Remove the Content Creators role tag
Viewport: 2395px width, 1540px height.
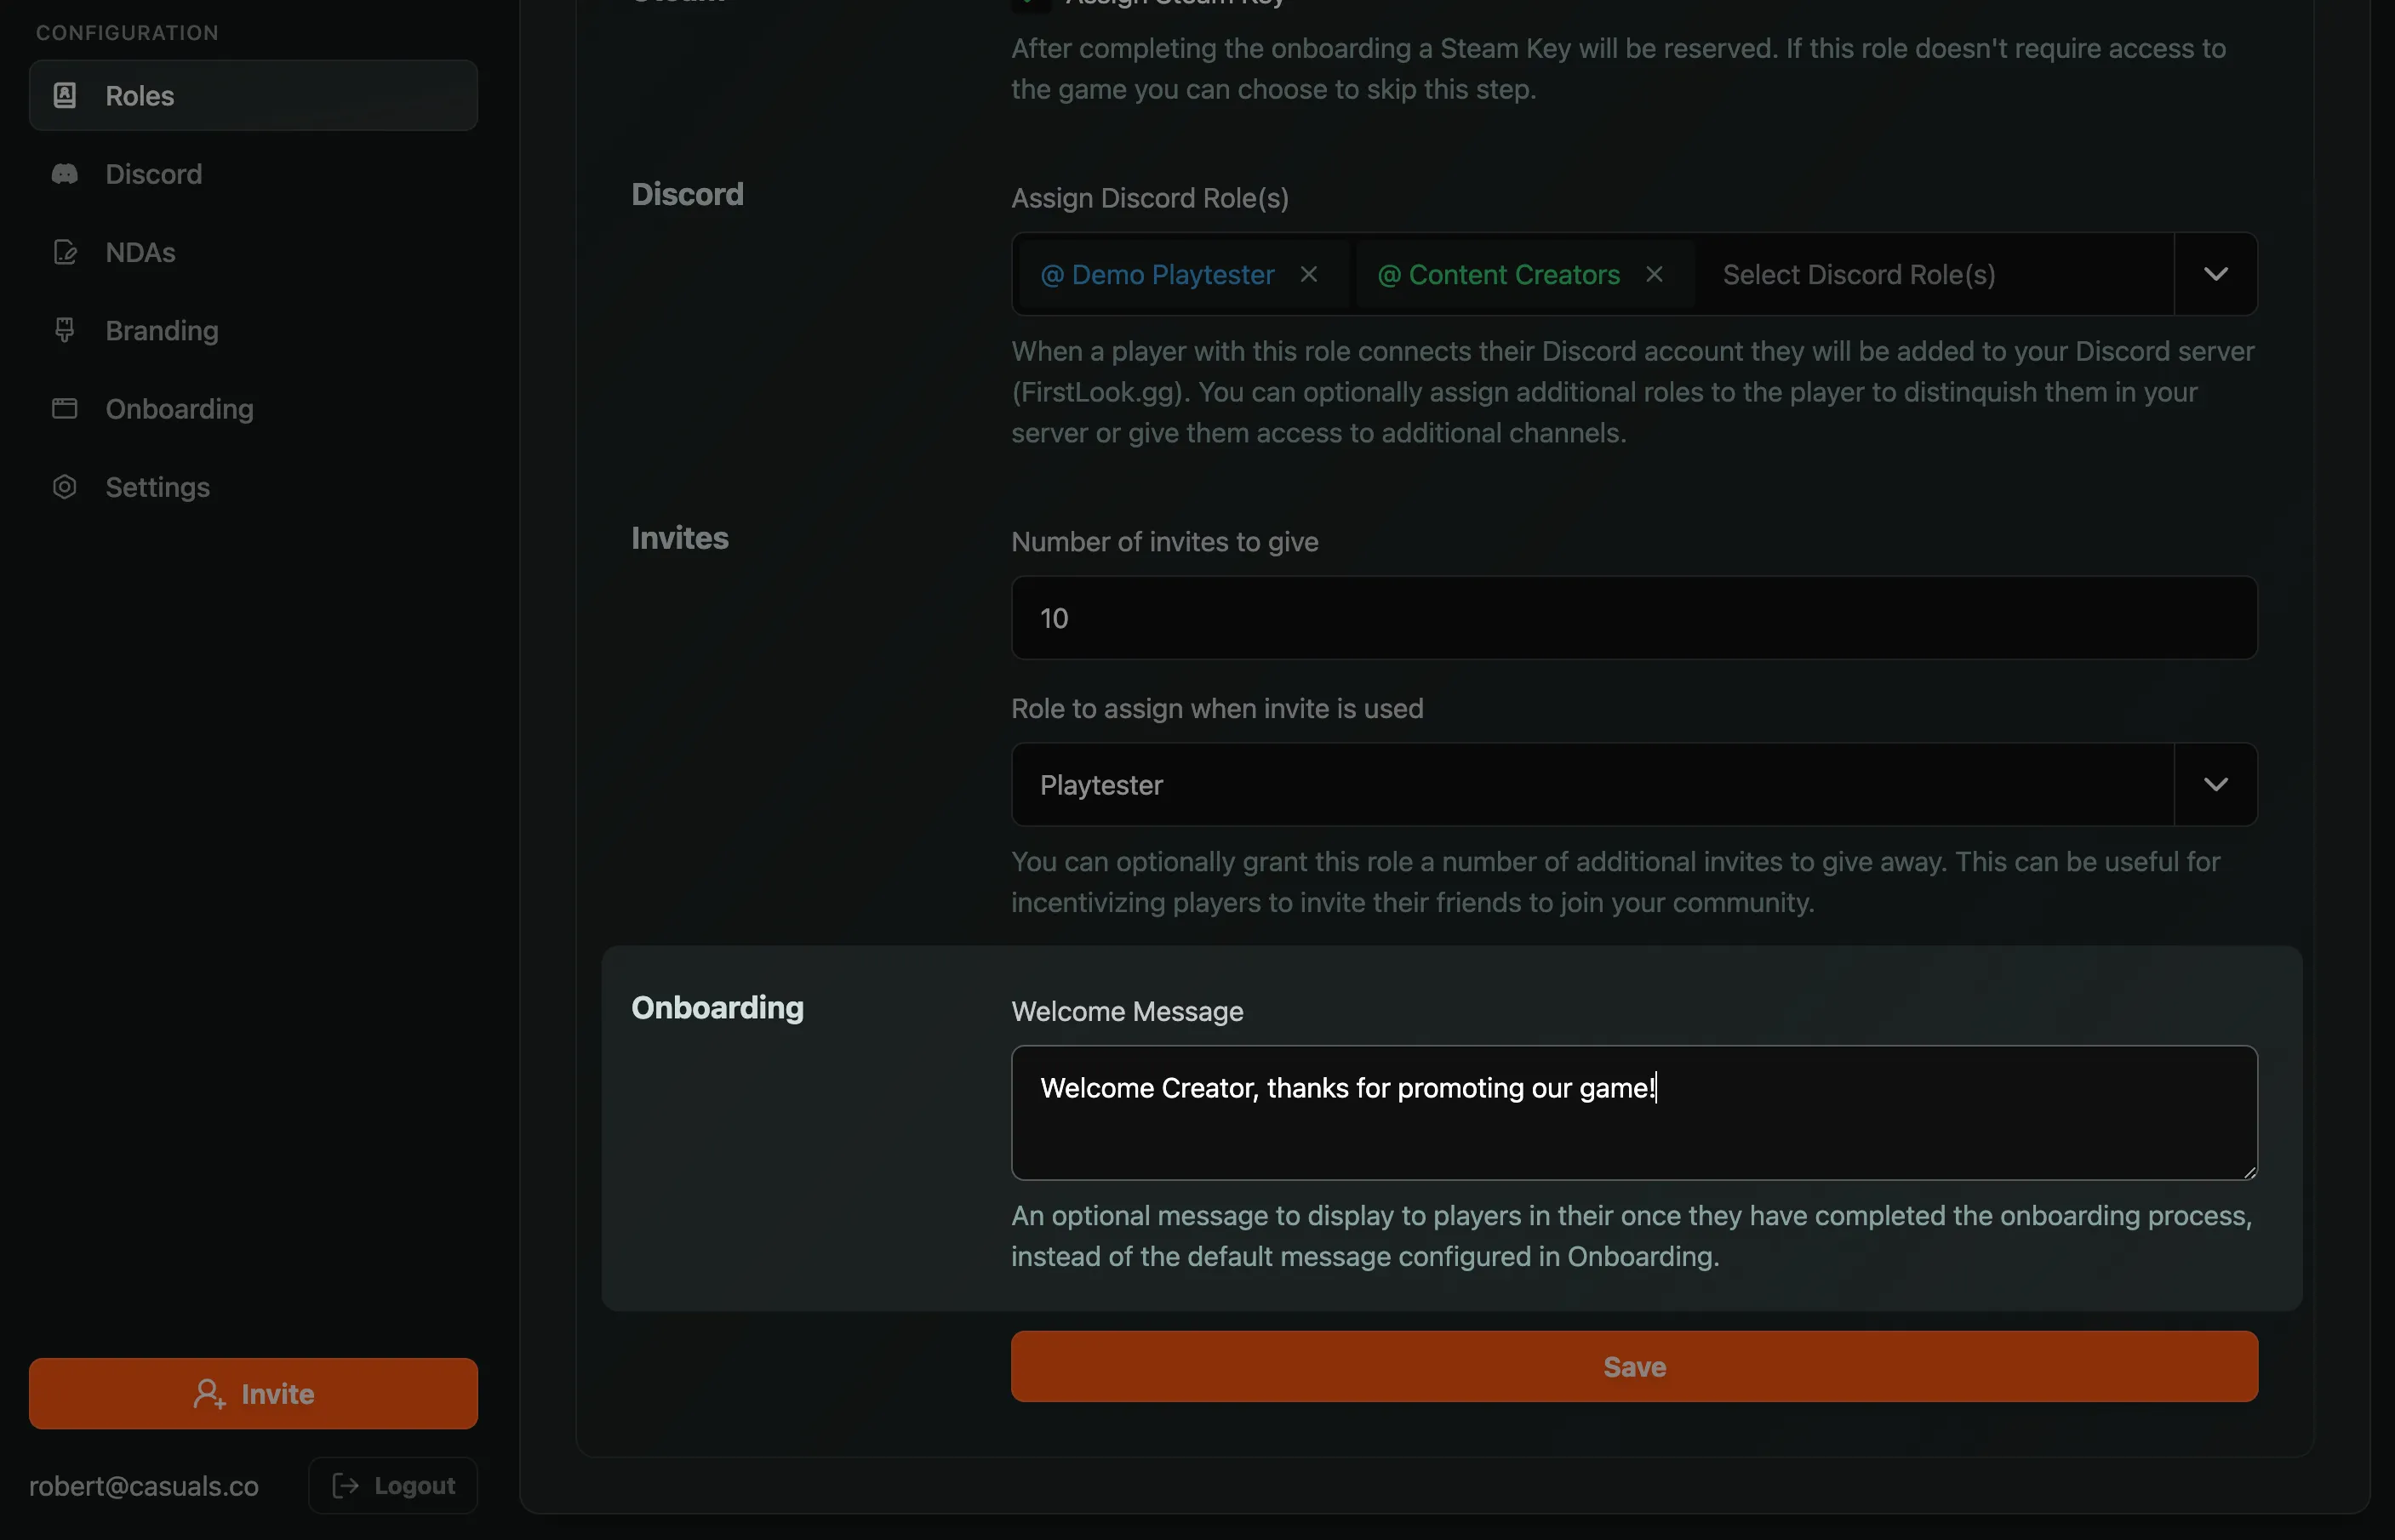pyautogui.click(x=1654, y=274)
